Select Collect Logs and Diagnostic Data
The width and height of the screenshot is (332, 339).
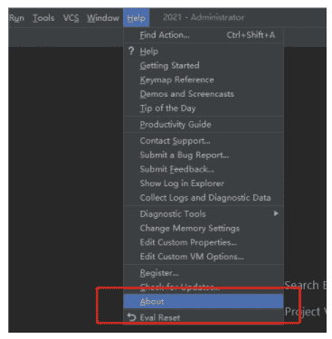tap(204, 197)
